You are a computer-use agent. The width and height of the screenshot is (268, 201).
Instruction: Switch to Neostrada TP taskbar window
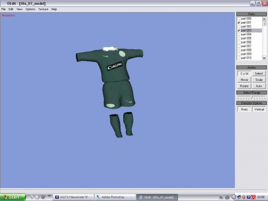73,197
